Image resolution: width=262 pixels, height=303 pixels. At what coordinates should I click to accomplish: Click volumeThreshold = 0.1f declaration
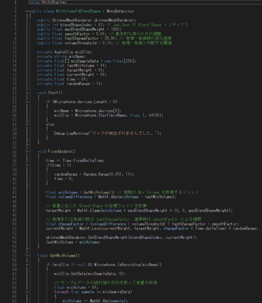tap(75, 43)
